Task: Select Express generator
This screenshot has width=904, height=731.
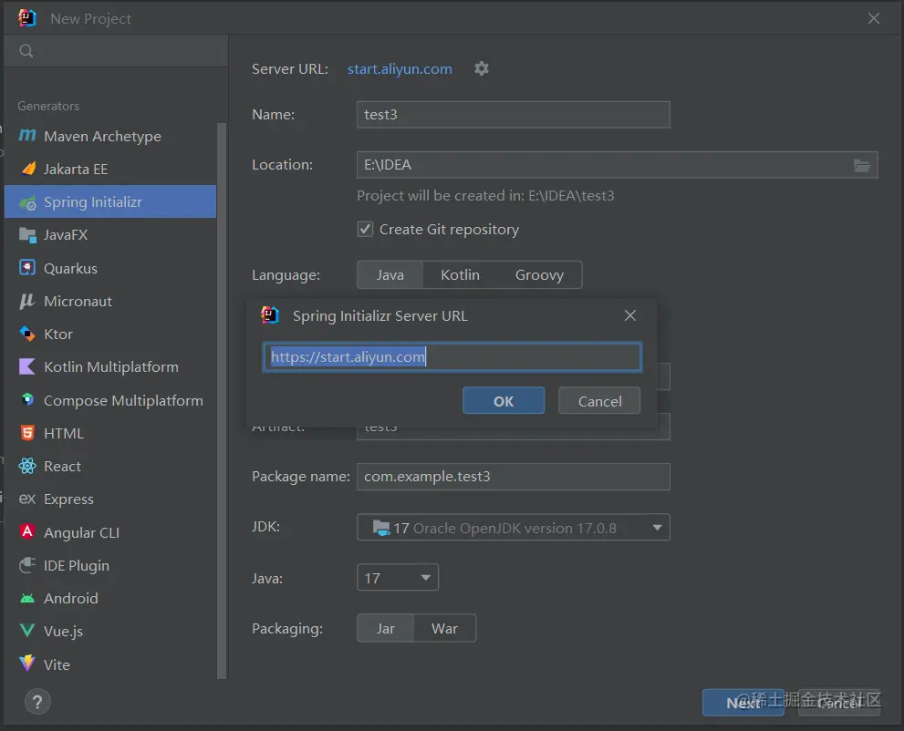Action: pos(110,499)
